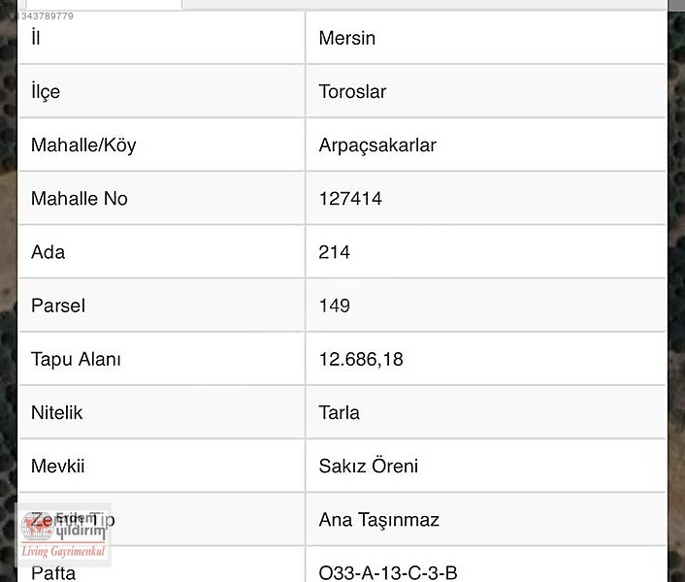Click the Parsel value 149
Image resolution: width=685 pixels, height=582 pixels.
click(334, 306)
